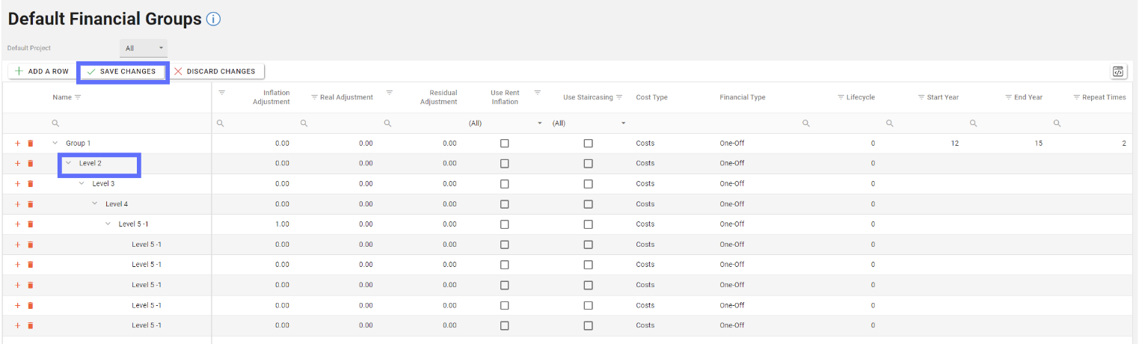This screenshot has height=344, width=1139.
Task: Open the Name column filter icon
Action: pyautogui.click(x=78, y=97)
